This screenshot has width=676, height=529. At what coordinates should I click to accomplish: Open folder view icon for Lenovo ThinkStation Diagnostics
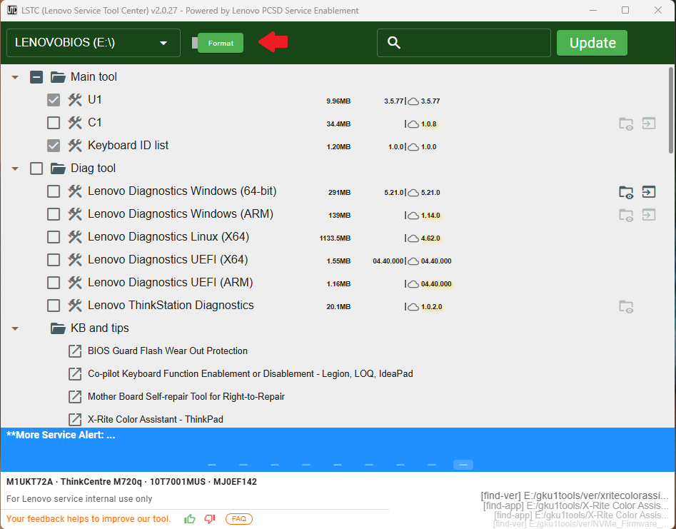626,306
